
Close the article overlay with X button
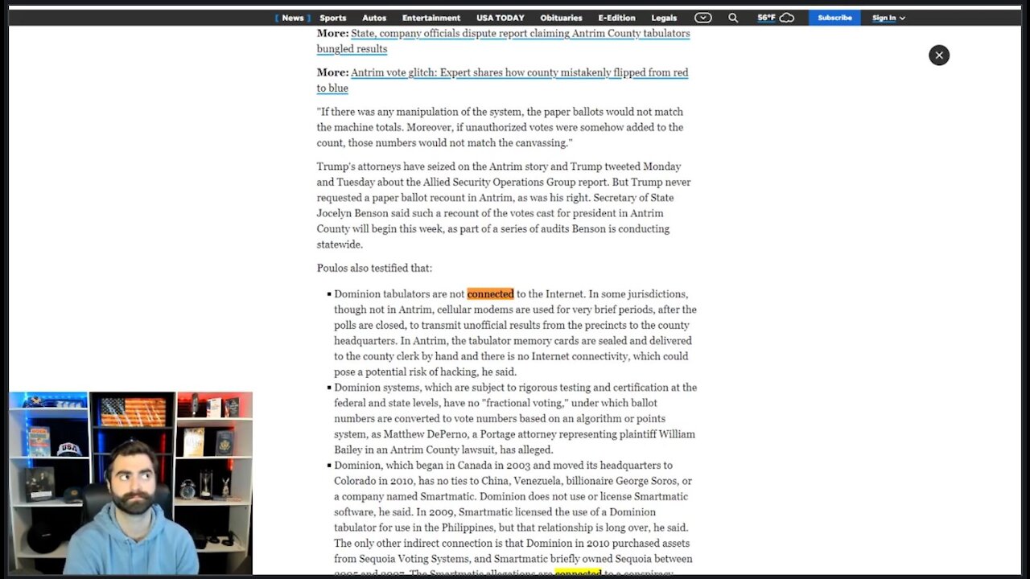(x=939, y=55)
